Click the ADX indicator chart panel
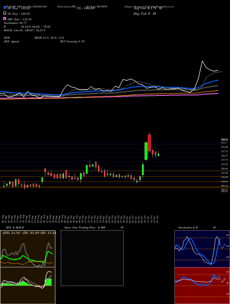230x304 pixels. pos(28,249)
